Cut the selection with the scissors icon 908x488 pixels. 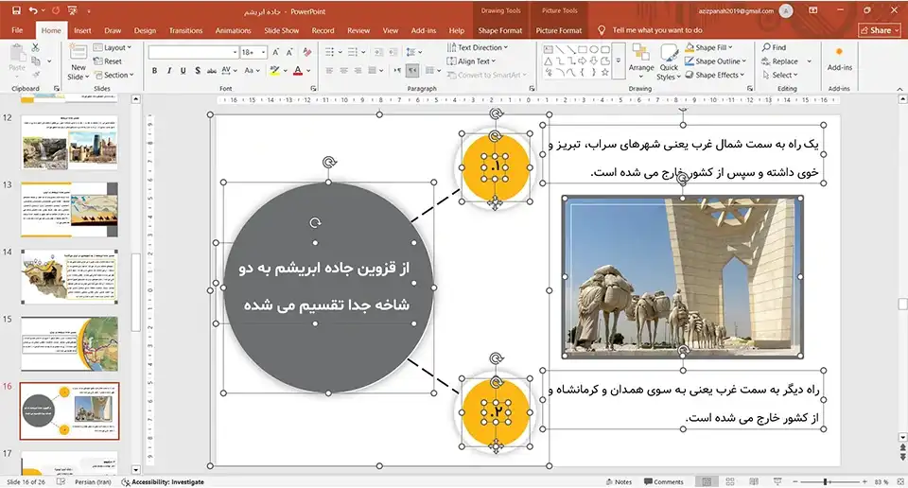tap(35, 47)
